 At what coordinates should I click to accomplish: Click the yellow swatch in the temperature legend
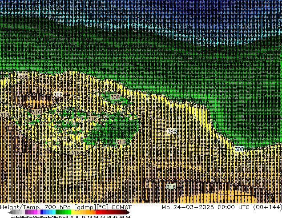[x=73, y=212]
